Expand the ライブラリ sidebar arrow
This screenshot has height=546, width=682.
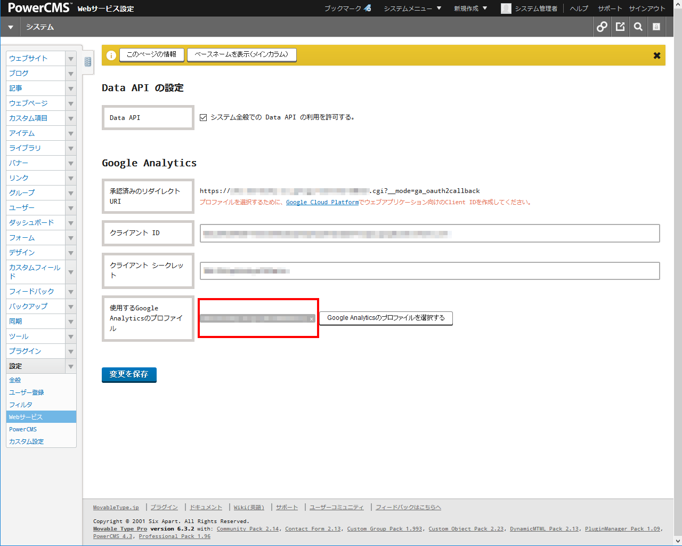pyautogui.click(x=71, y=148)
